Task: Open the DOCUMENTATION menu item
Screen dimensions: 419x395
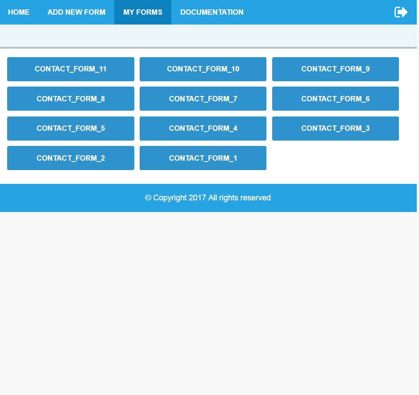Action: (x=212, y=12)
